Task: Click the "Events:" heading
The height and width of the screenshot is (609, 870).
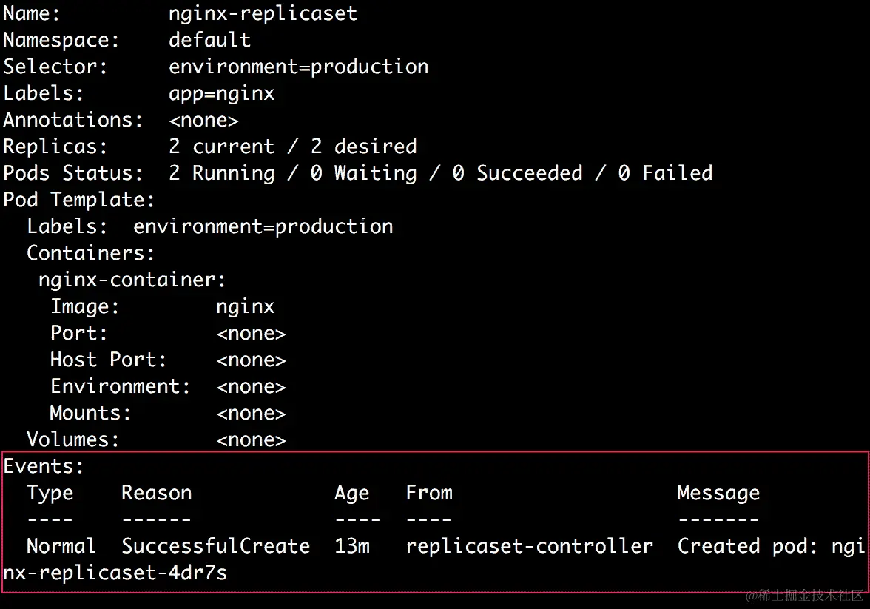Action: (x=44, y=466)
